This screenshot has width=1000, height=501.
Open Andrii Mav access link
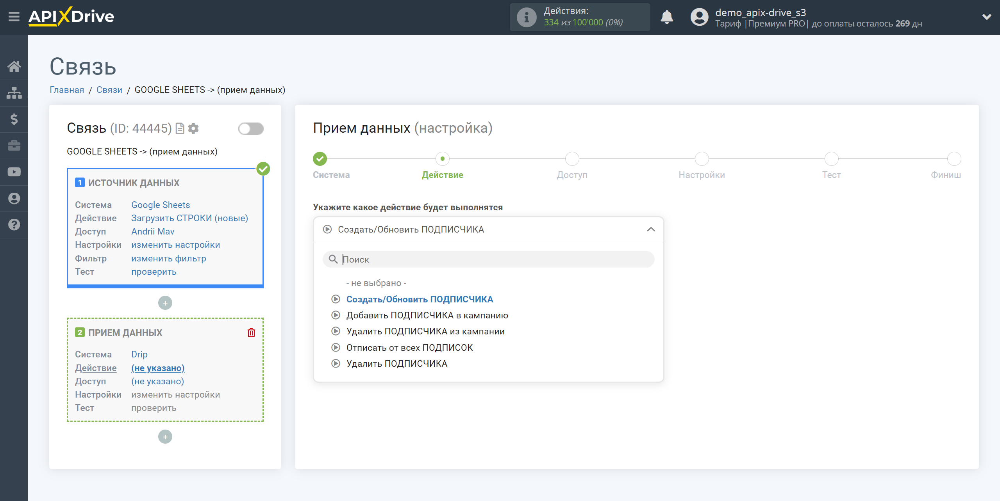[153, 231]
